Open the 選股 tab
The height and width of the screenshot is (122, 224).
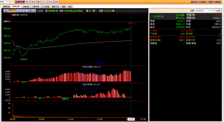click(x=64, y=7)
